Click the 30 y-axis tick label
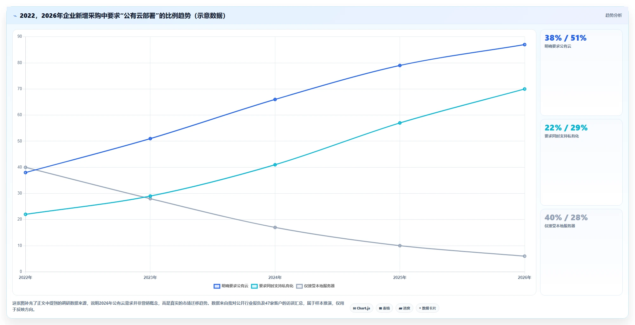The image size is (635, 325). 20,193
